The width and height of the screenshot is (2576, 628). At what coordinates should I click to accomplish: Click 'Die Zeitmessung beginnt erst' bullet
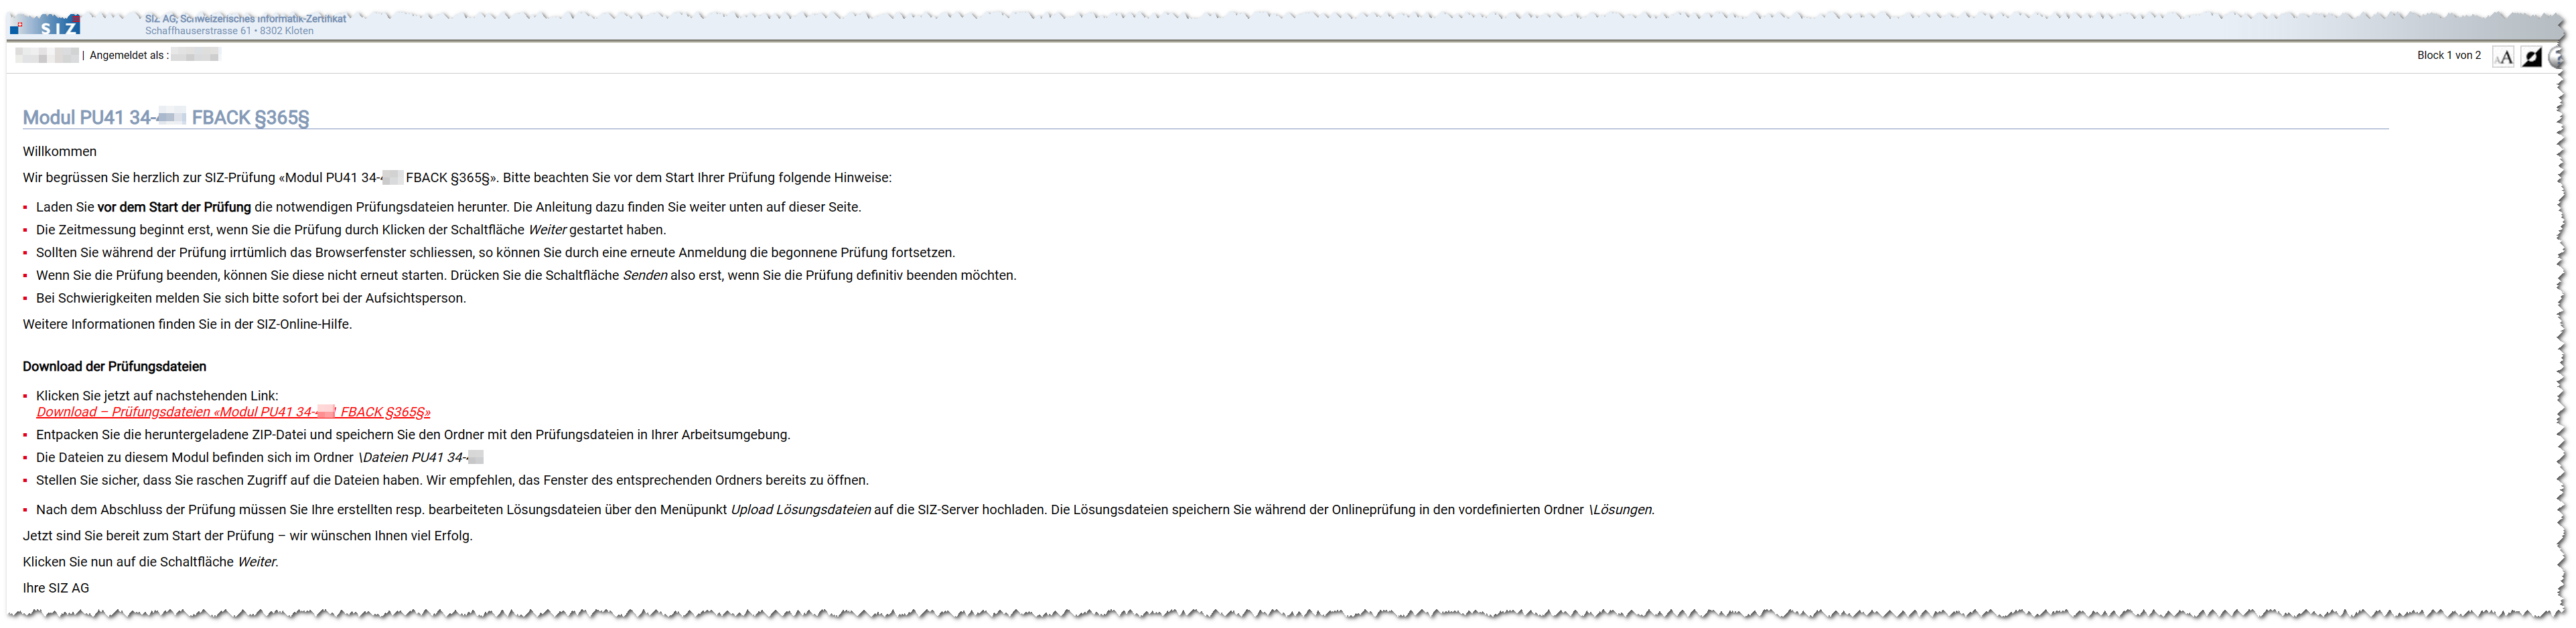(x=351, y=230)
